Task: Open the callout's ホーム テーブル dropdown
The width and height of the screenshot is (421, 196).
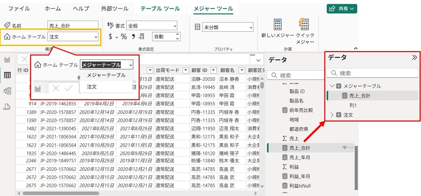Action: [107, 65]
